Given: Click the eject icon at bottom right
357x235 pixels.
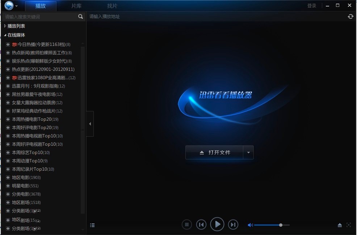Looking at the screenshot, I should tap(340, 225).
